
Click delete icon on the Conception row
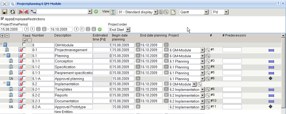pyautogui.click(x=21, y=61)
